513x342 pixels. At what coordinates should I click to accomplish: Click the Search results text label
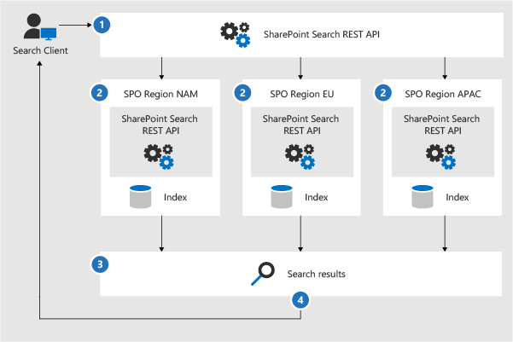[x=316, y=274]
